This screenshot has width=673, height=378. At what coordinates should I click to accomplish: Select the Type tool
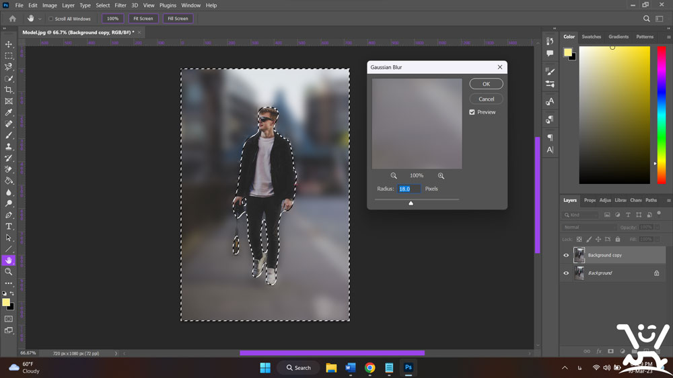9,226
